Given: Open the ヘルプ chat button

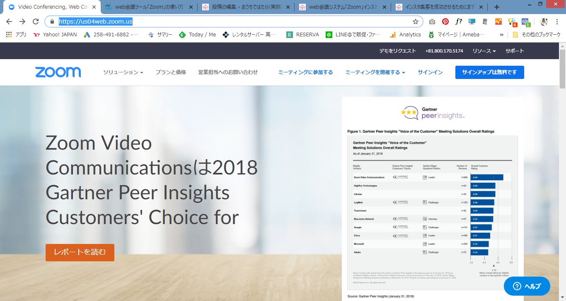Looking at the screenshot, I should (527, 286).
